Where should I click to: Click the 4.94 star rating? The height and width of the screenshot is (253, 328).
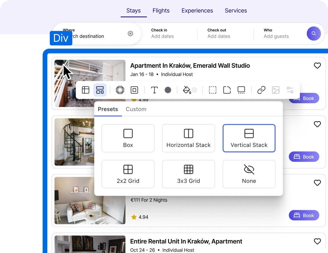(140, 217)
